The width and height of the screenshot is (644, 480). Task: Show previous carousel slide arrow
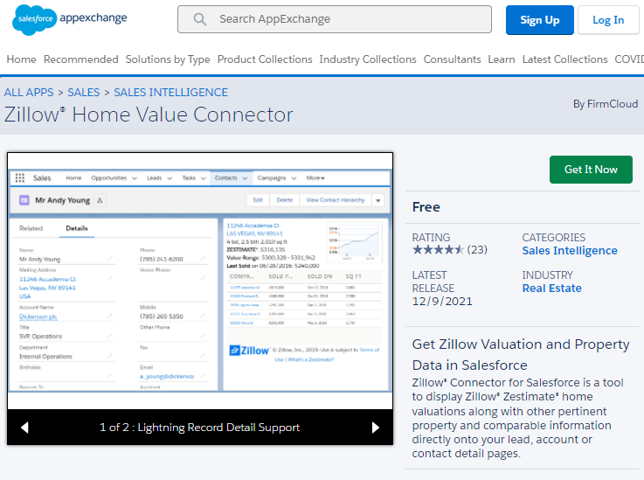pyautogui.click(x=24, y=428)
